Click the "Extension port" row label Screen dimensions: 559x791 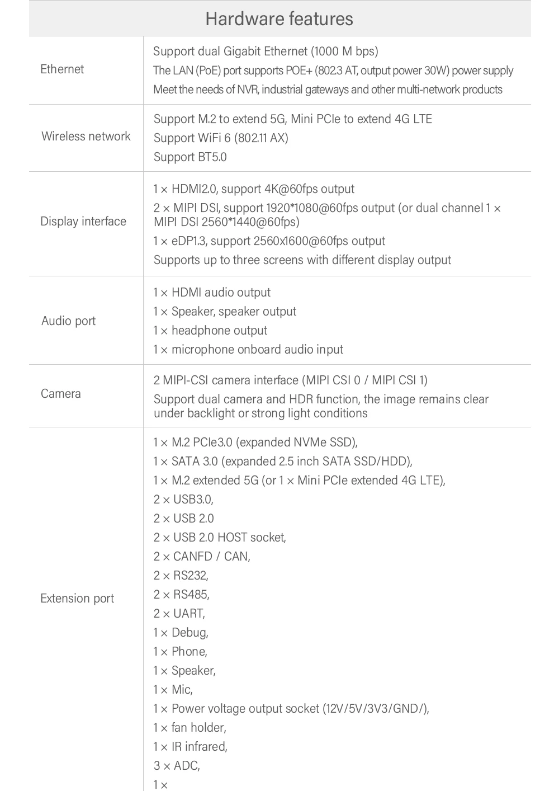[77, 599]
